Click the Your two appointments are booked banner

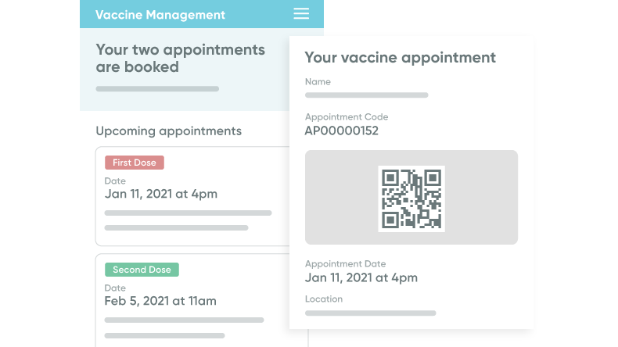coord(180,59)
